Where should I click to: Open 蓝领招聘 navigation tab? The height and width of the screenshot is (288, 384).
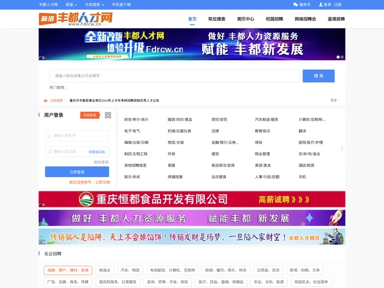click(x=336, y=19)
